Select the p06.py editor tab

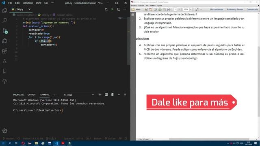[x=21, y=9]
